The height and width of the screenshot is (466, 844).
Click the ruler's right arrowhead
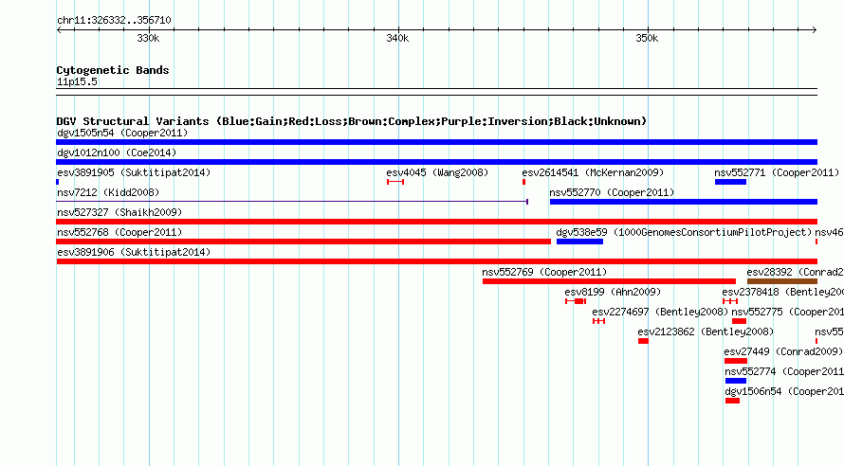(x=815, y=30)
